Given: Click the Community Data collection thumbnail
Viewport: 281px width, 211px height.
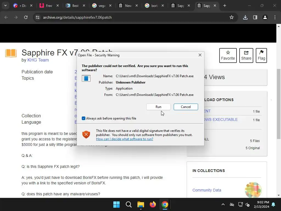Looking at the screenshot, I should pyautogui.click(x=253, y=190).
